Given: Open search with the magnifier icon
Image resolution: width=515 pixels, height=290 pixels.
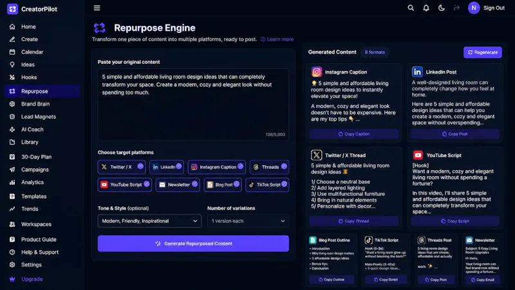Looking at the screenshot, I should click(x=411, y=8).
